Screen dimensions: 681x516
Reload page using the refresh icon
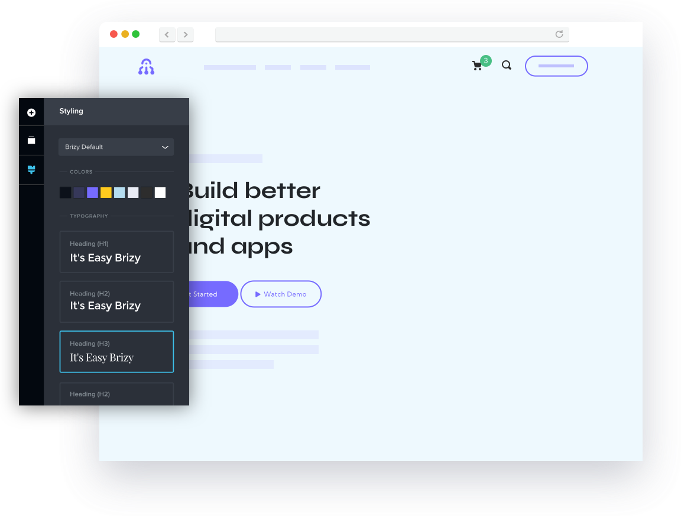pos(559,34)
